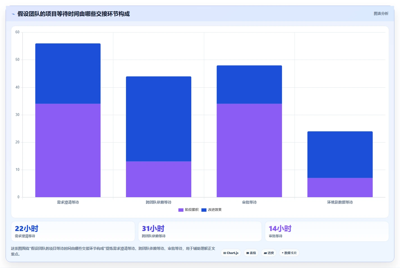The height and width of the screenshot is (268, 400).
Task: Open the 14小时 审批等待 card
Action: click(x=327, y=231)
